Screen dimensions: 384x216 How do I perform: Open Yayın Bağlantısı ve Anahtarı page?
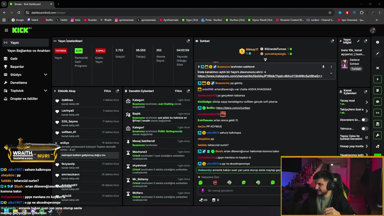pos(28,51)
